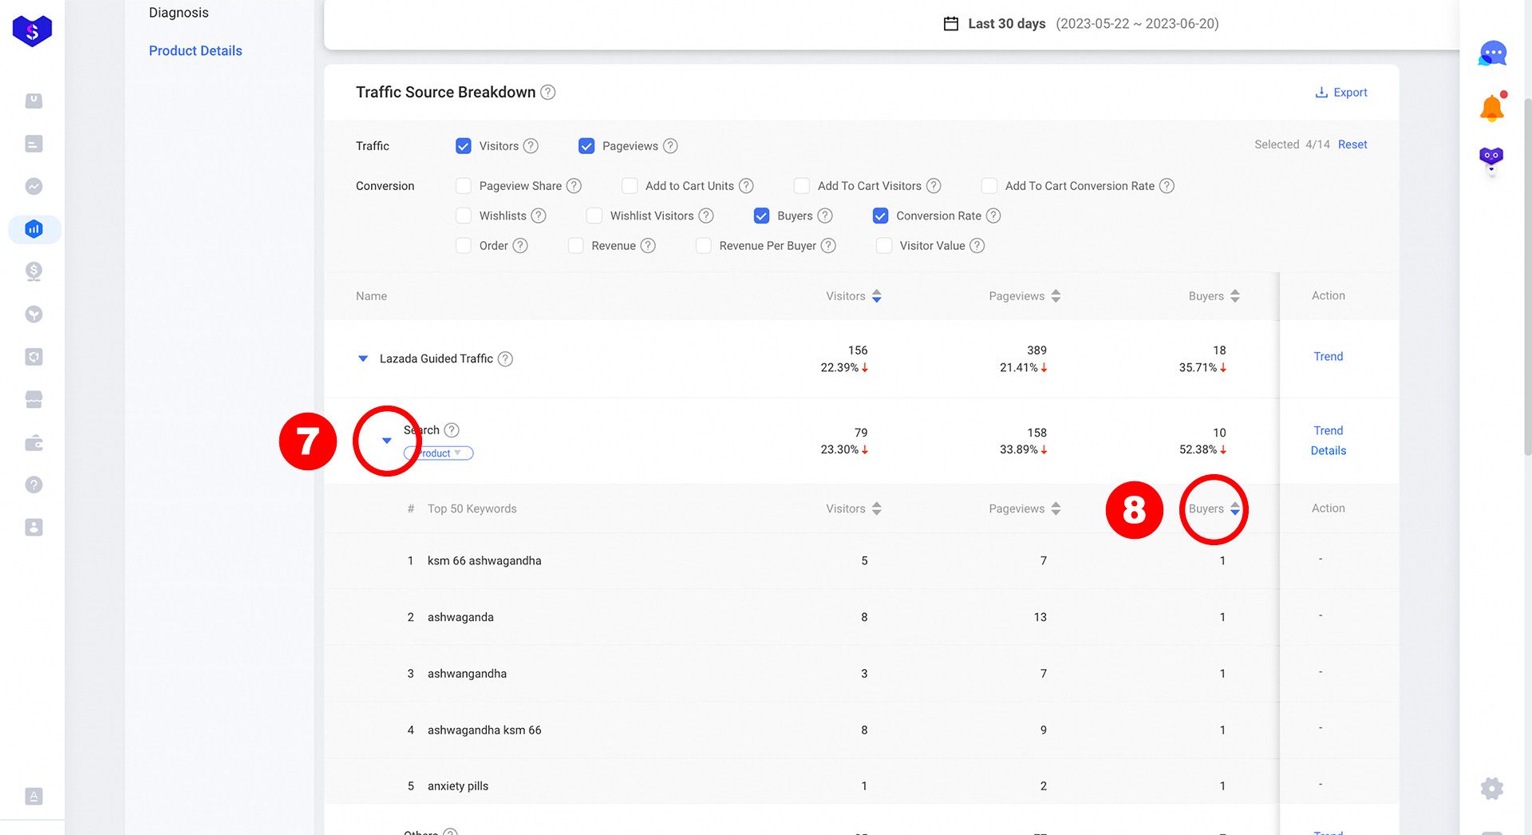Open the heart engagement sidebar icon
Screen dimensions: 1532x835
pyautogui.click(x=34, y=314)
